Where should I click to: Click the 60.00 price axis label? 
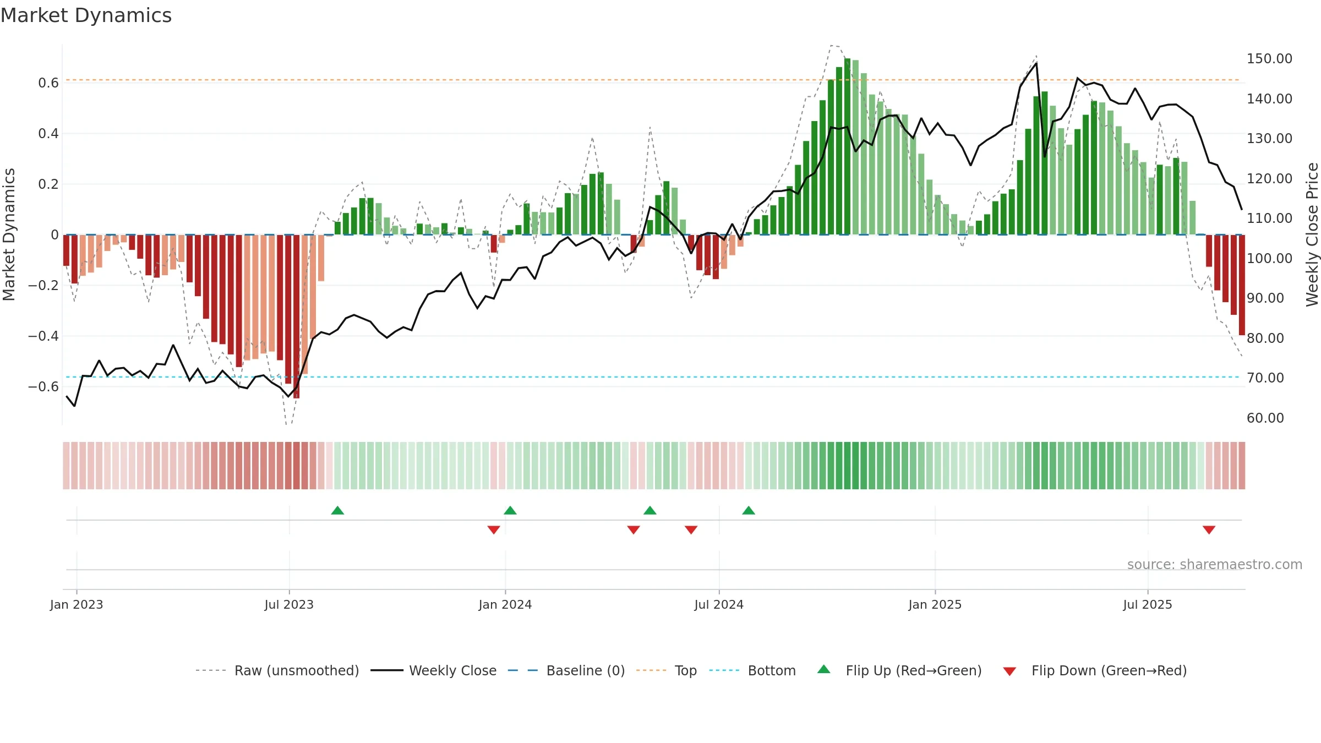[x=1265, y=418]
